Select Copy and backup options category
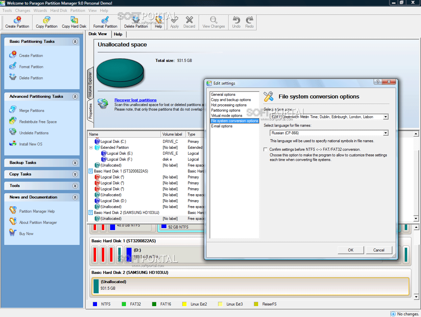The width and height of the screenshot is (421, 317). coord(231,100)
